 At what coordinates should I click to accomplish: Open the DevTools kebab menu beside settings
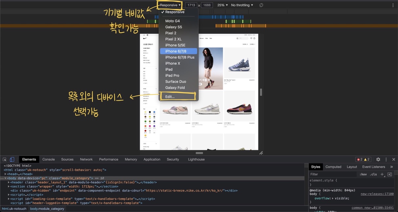(386, 159)
